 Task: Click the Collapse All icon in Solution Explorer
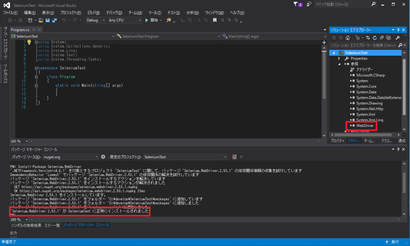pyautogui.click(x=382, y=38)
